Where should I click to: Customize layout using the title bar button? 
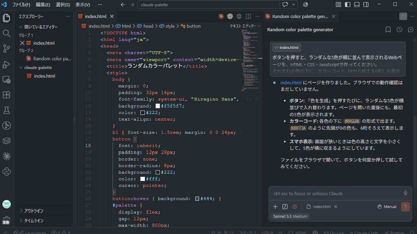(338, 5)
